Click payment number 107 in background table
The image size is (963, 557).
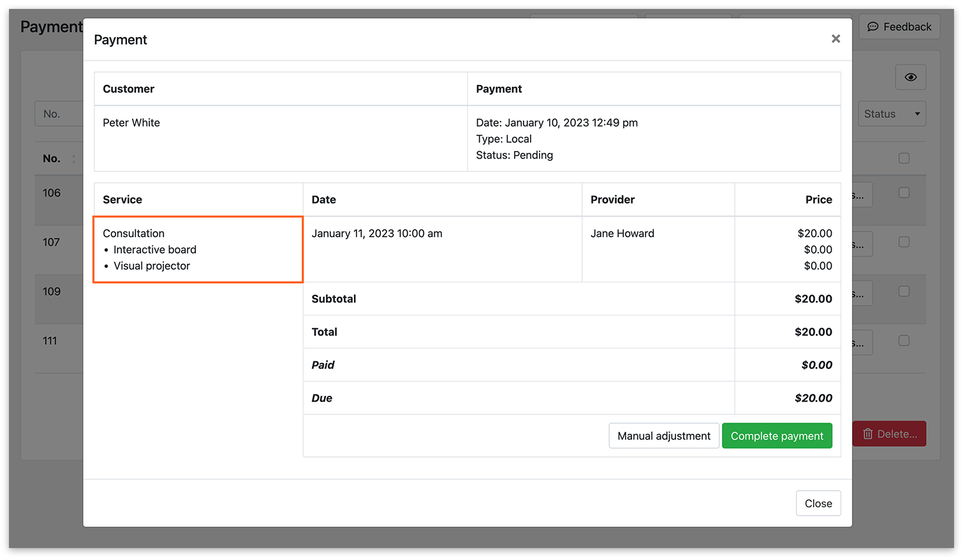[x=51, y=242]
